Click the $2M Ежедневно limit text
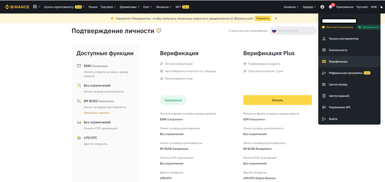Image resolution: width=385 pixels, height=182 pixels. 254,119
